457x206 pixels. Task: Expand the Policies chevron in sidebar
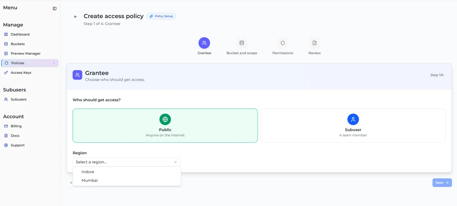point(54,63)
